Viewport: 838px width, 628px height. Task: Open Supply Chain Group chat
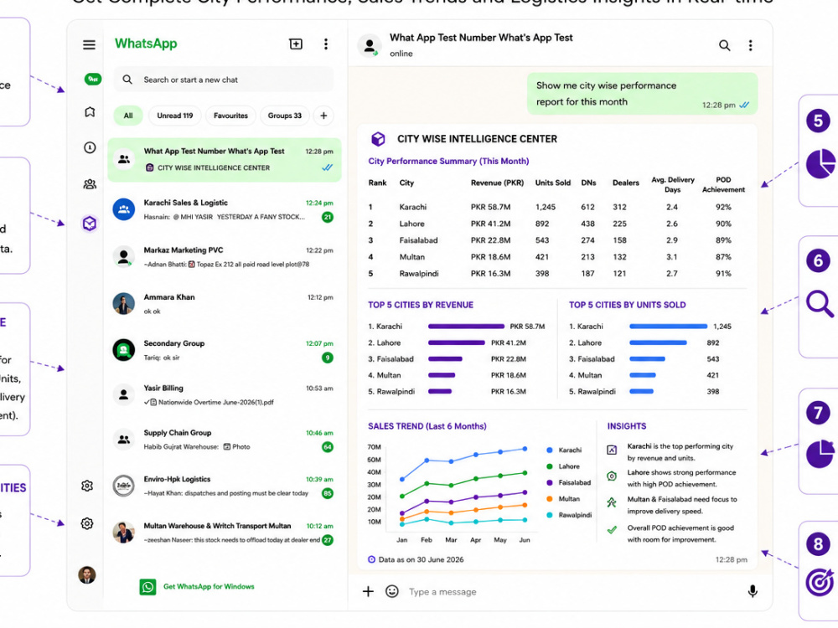[x=225, y=440]
